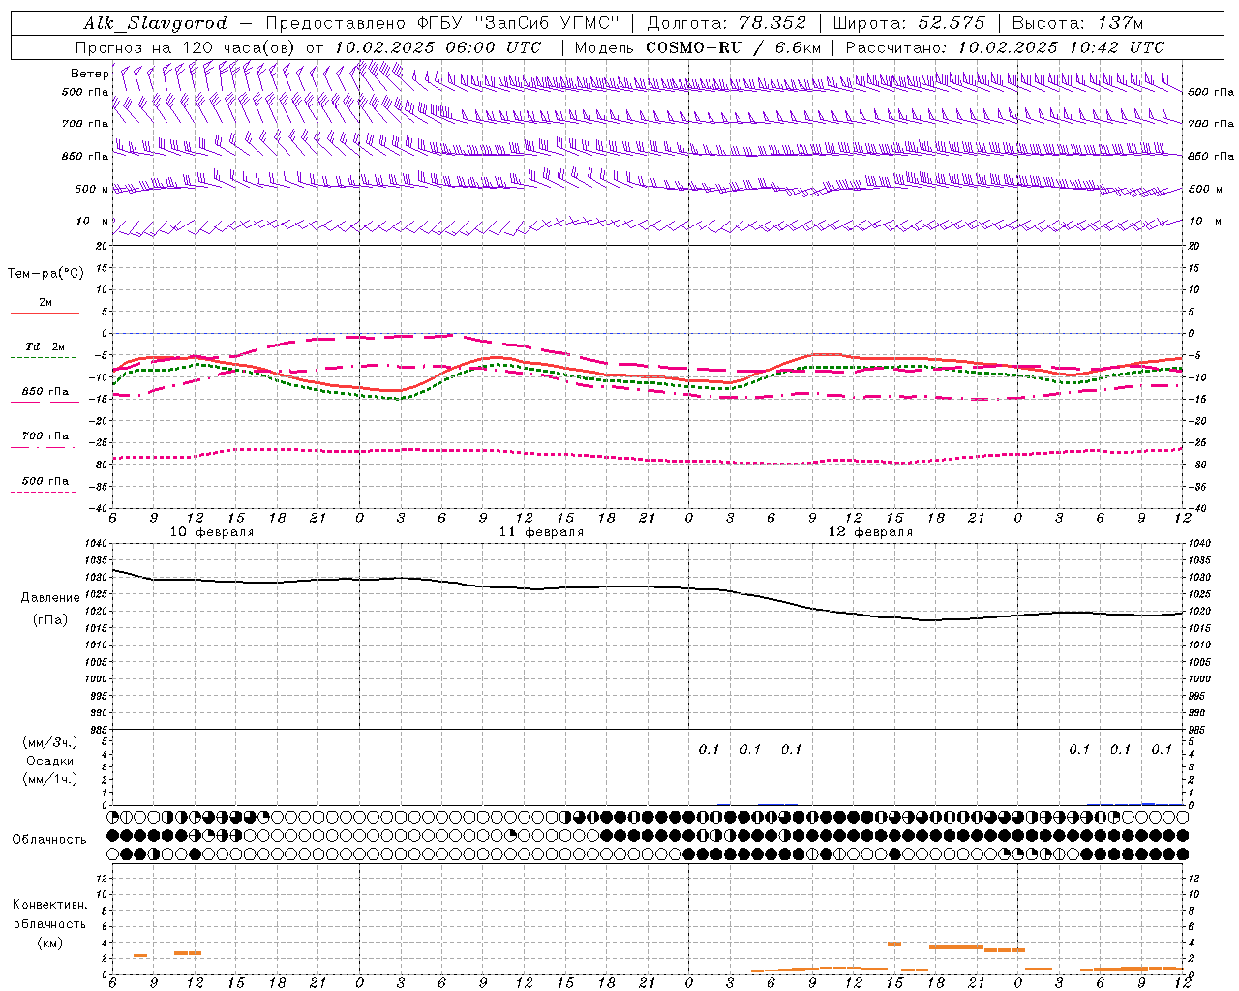
Task: Click the 700 гПа temperature legend label
Action: tap(45, 436)
